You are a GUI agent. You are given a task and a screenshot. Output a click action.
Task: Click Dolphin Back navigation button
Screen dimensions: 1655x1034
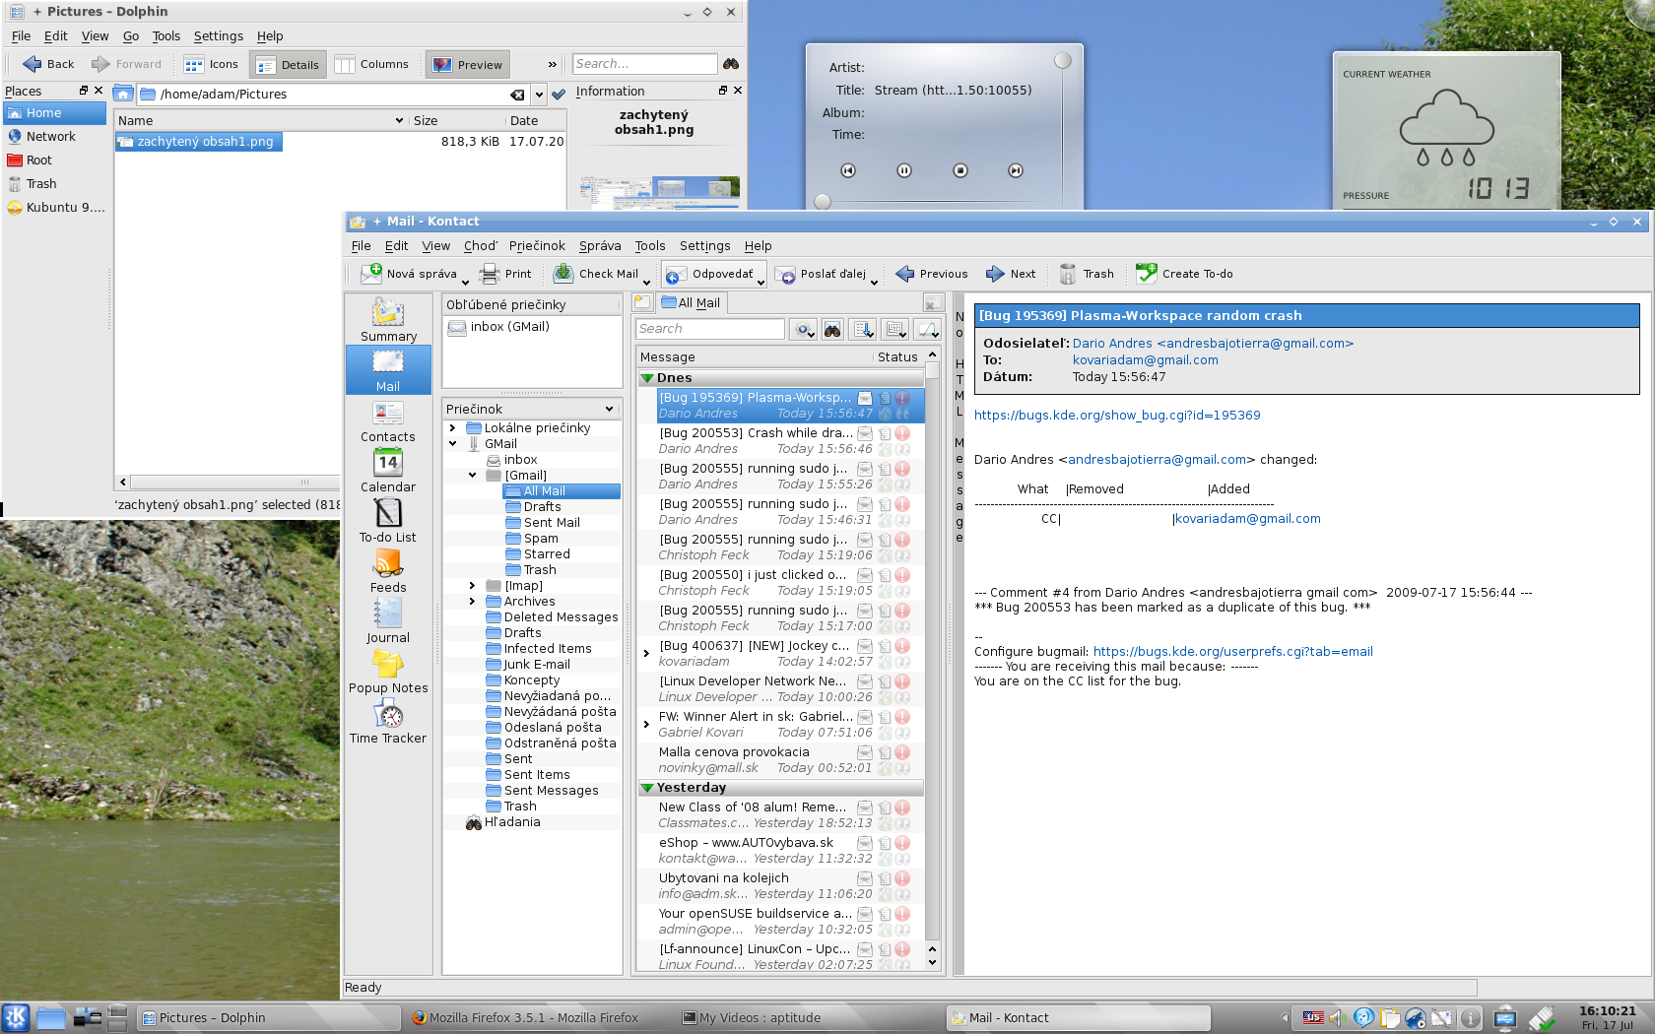[x=48, y=64]
